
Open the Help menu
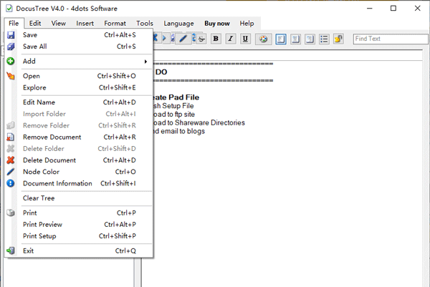click(x=247, y=24)
